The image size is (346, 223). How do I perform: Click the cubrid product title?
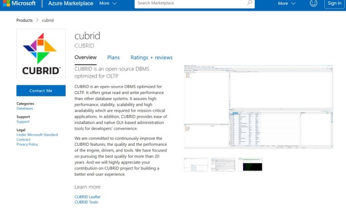click(x=87, y=36)
